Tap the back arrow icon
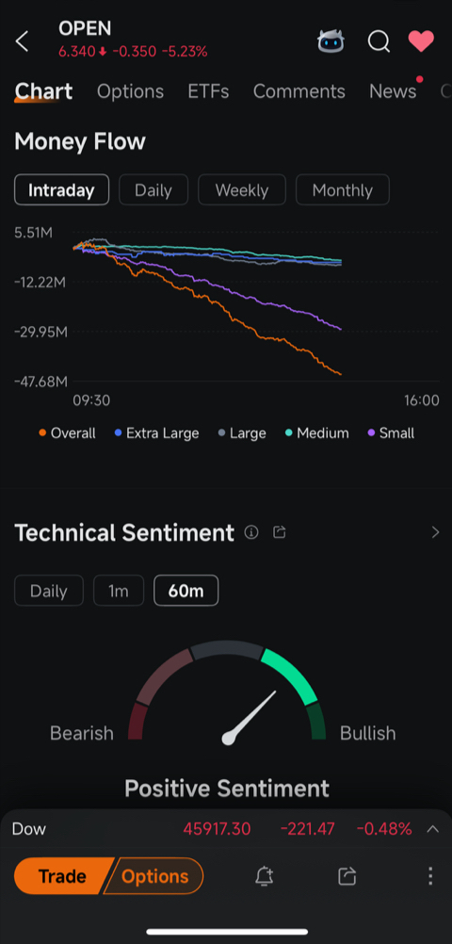The image size is (452, 944). (x=22, y=41)
